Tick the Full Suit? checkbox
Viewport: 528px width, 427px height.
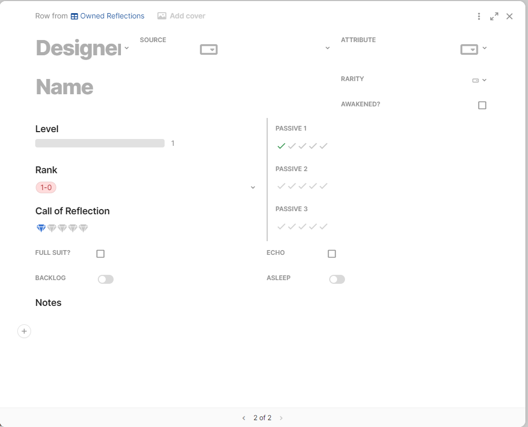click(x=100, y=254)
